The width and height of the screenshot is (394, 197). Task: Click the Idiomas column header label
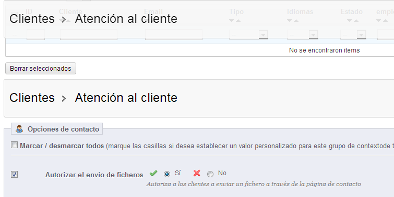tap(300, 11)
